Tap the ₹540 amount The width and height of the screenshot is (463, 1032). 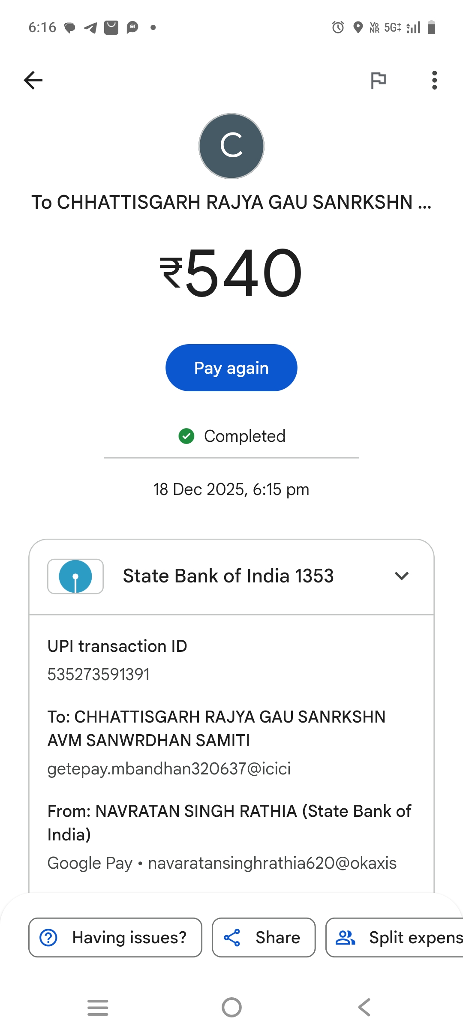(x=231, y=273)
